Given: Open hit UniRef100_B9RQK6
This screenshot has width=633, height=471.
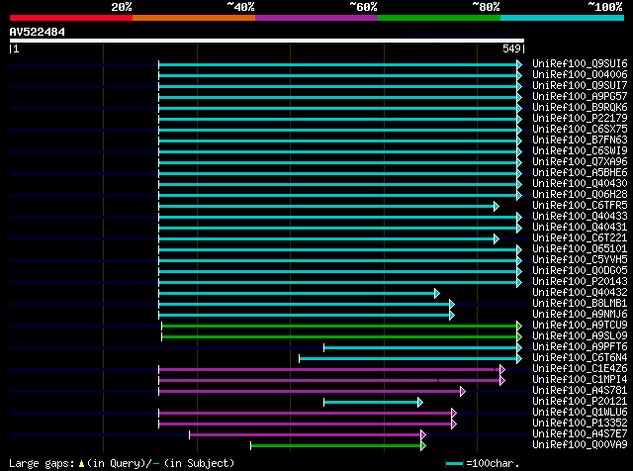Looking at the screenshot, I should pos(580,107).
